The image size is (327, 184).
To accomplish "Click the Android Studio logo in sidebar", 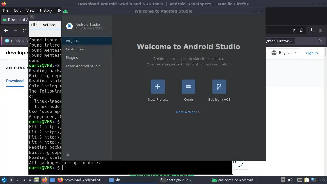I will pos(69,26).
